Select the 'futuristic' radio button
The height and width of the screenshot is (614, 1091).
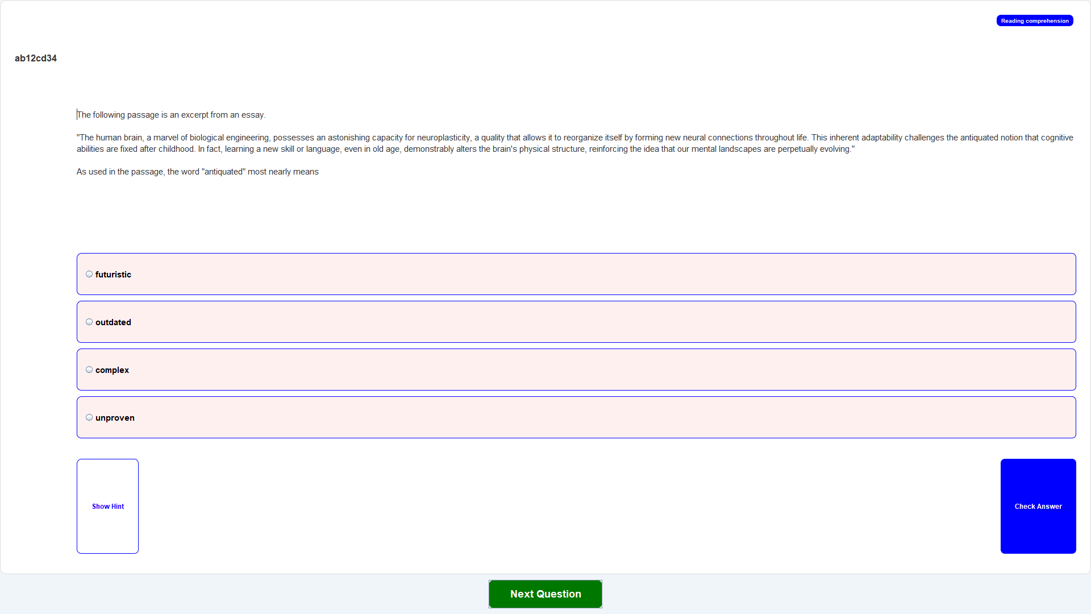(89, 274)
